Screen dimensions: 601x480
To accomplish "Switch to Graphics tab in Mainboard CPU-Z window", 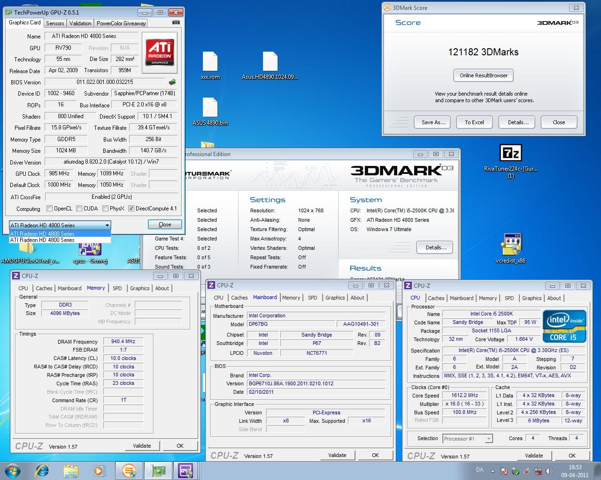I will click(x=335, y=298).
